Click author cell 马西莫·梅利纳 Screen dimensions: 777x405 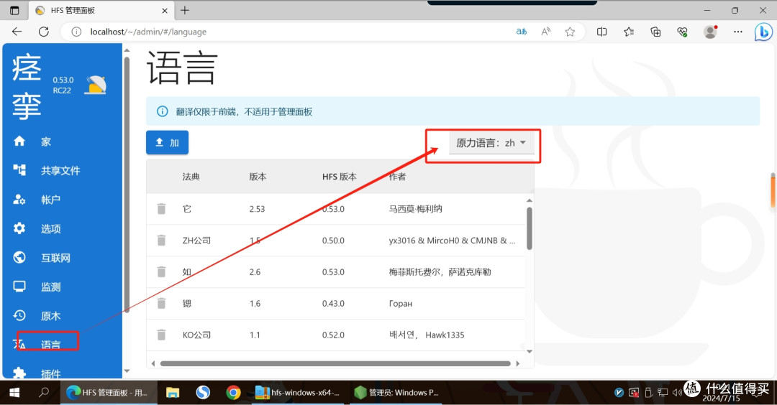(415, 209)
